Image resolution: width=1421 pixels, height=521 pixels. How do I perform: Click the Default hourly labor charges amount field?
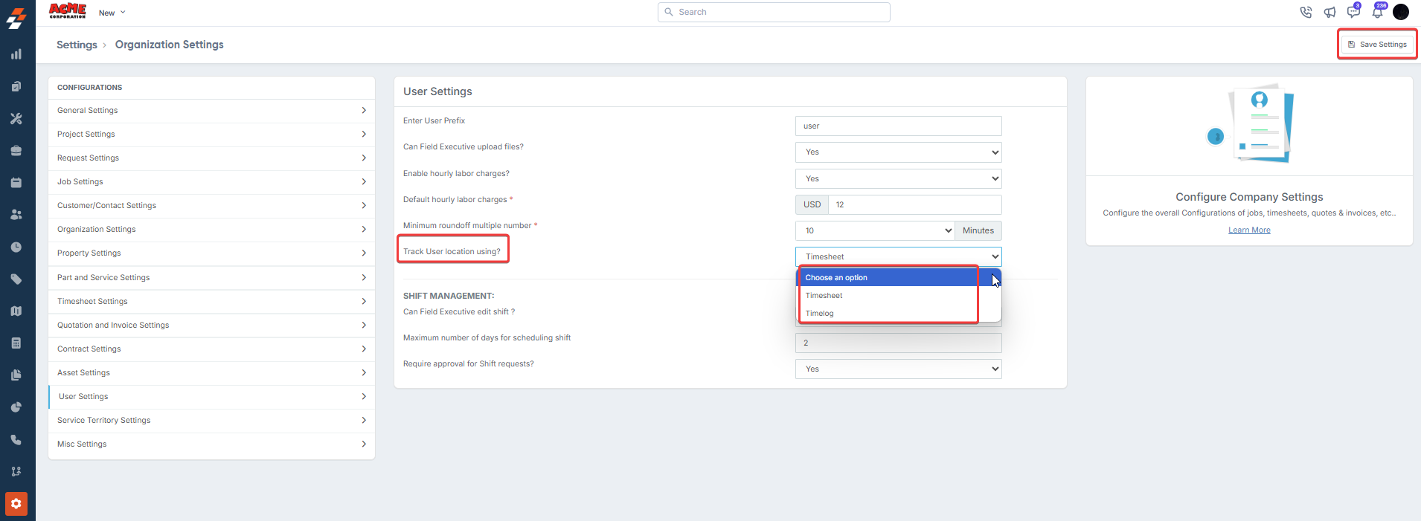click(x=915, y=204)
